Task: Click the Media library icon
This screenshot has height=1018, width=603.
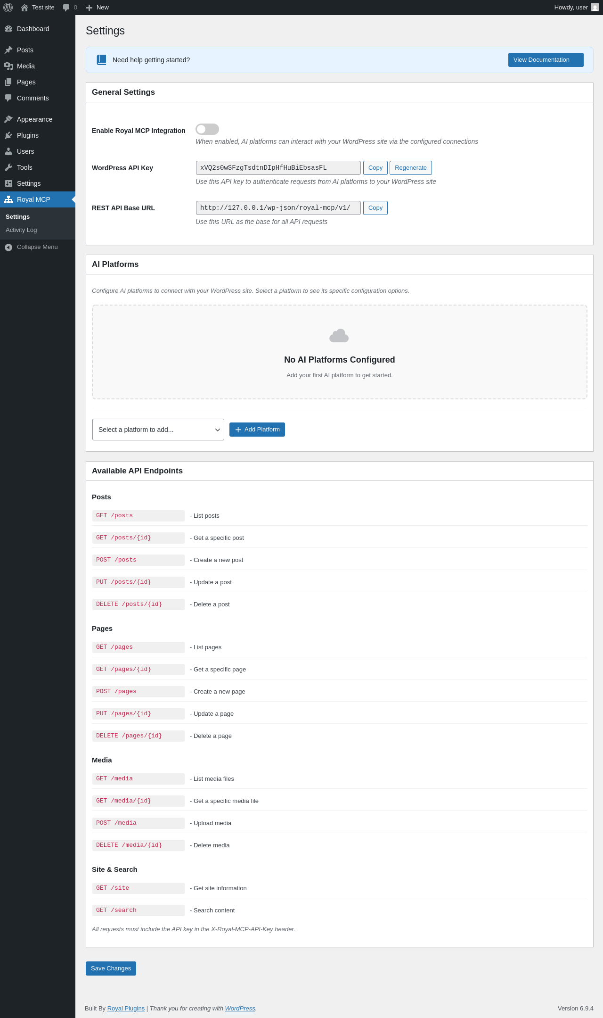Action: (8, 66)
